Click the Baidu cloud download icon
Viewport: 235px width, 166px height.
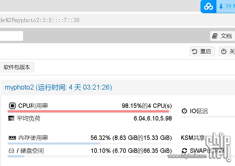208,6
